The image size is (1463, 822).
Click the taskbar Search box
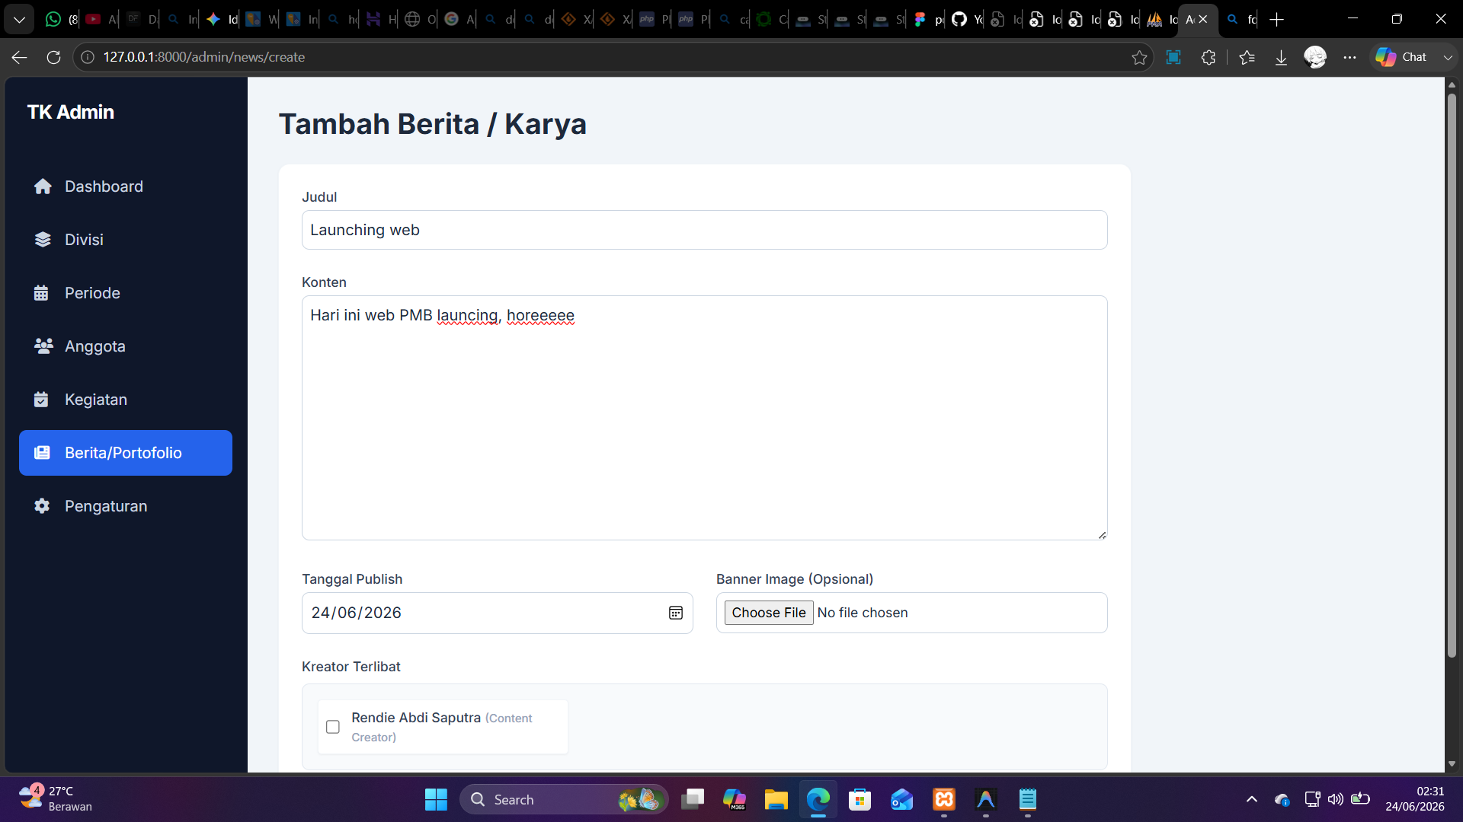564,799
